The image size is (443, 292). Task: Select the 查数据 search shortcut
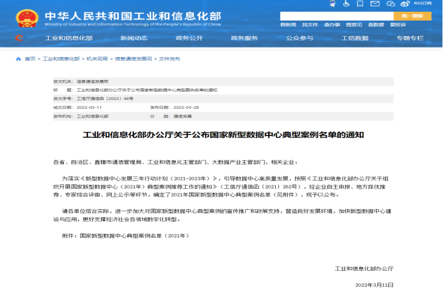point(376,25)
